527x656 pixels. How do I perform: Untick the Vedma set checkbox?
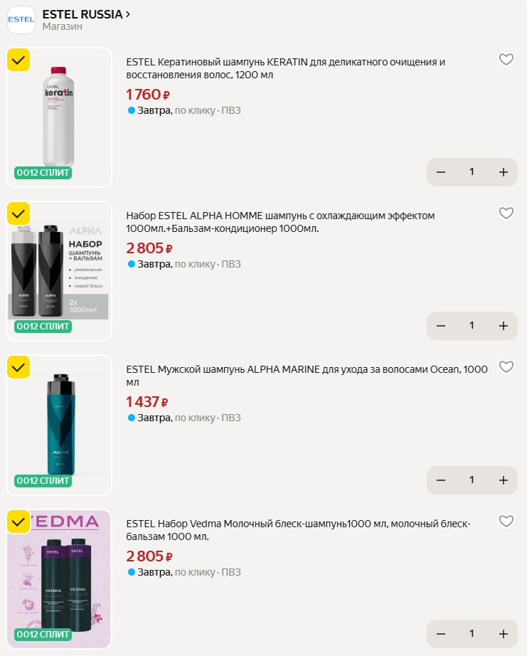click(x=18, y=521)
